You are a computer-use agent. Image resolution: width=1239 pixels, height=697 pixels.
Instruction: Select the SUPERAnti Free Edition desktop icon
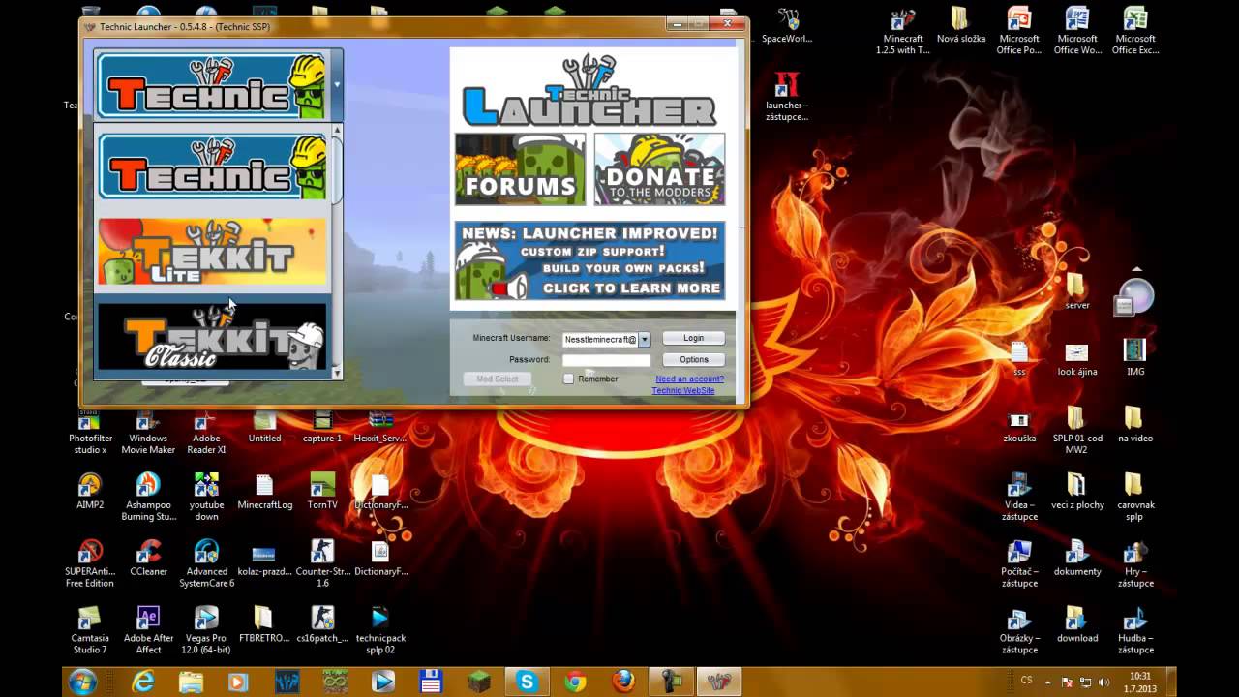[90, 563]
